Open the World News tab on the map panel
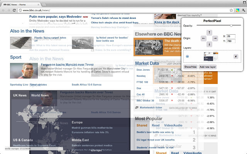The image size is (247, 154). (x=40, y=95)
